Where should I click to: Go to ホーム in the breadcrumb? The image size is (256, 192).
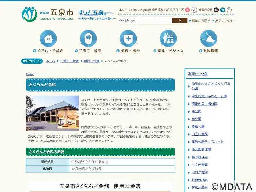point(50,61)
